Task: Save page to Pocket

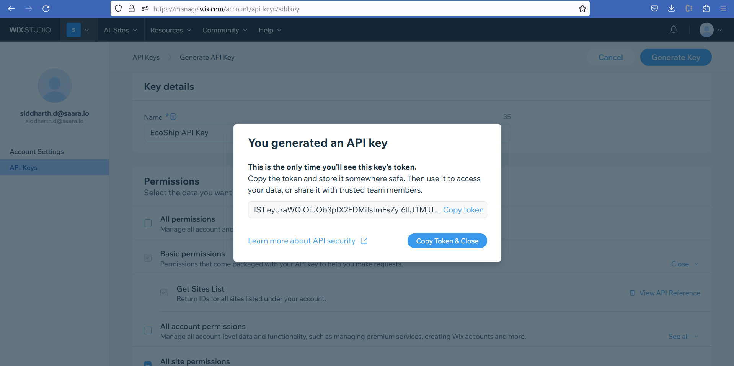Action: 654,8
